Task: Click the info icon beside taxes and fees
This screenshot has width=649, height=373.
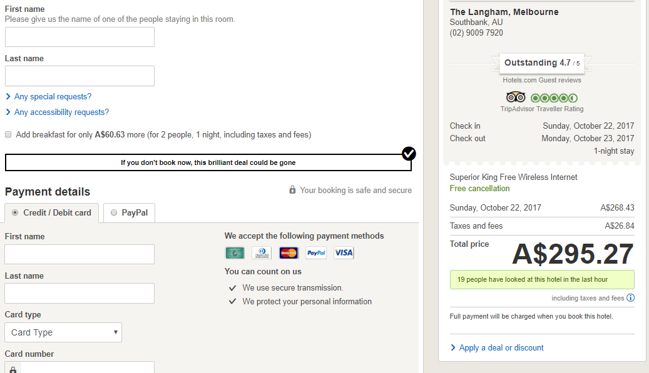Action: [631, 298]
